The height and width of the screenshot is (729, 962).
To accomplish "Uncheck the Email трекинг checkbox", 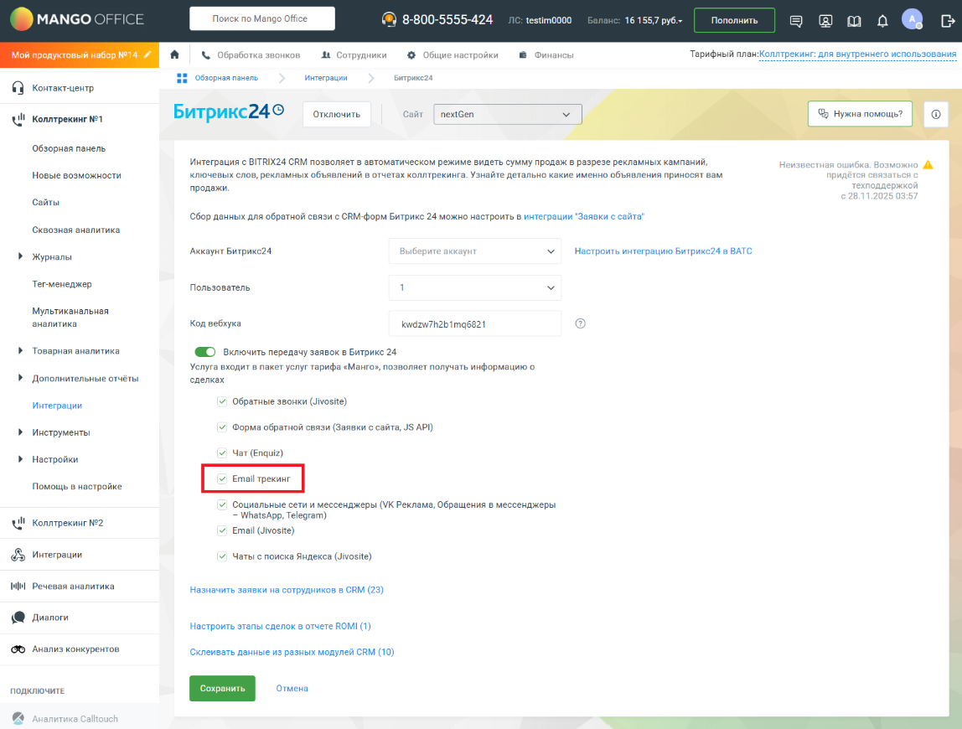I will 222,478.
